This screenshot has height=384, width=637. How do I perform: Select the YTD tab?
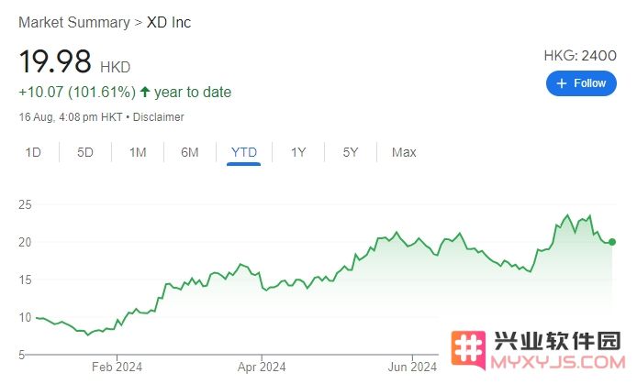244,152
